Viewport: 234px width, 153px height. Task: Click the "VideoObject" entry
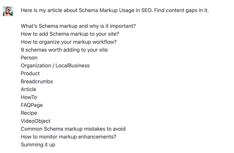point(35,121)
